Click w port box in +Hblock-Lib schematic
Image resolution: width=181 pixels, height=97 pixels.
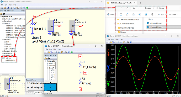(85, 73)
